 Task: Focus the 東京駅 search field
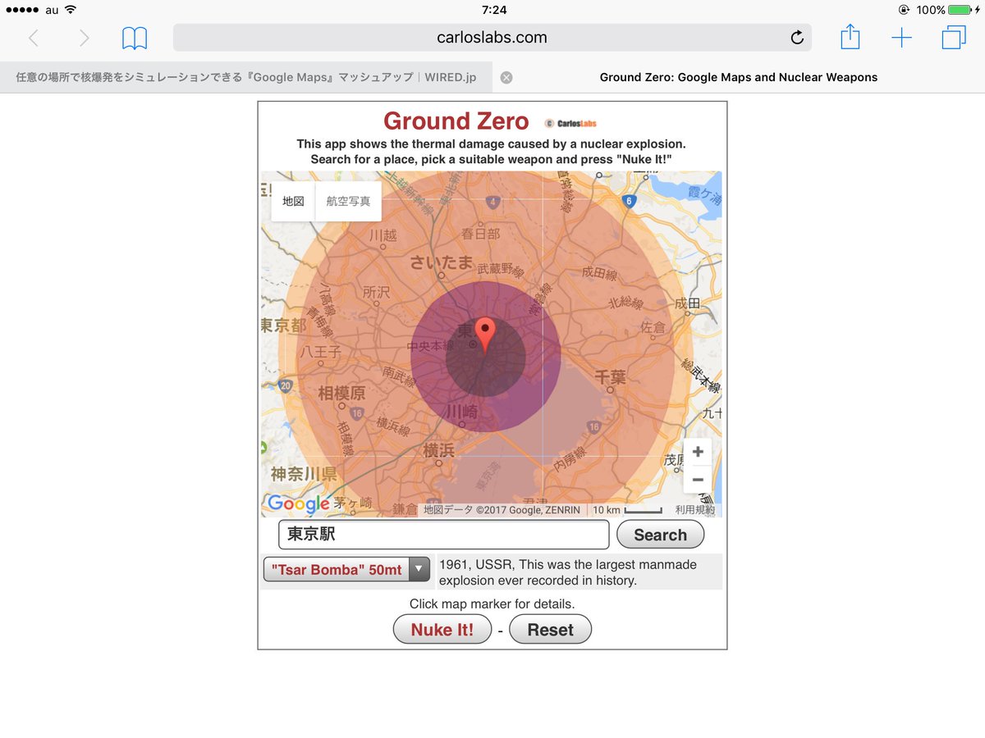[444, 535]
